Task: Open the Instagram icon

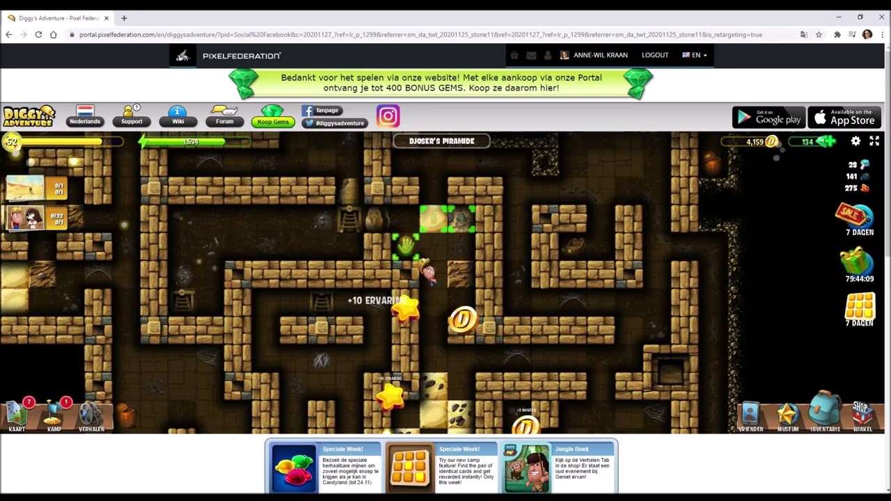Action: coord(388,116)
